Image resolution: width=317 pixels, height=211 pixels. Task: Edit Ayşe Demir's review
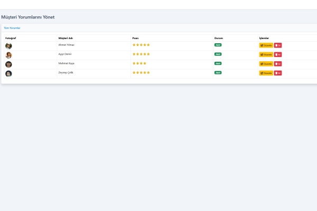tap(266, 54)
